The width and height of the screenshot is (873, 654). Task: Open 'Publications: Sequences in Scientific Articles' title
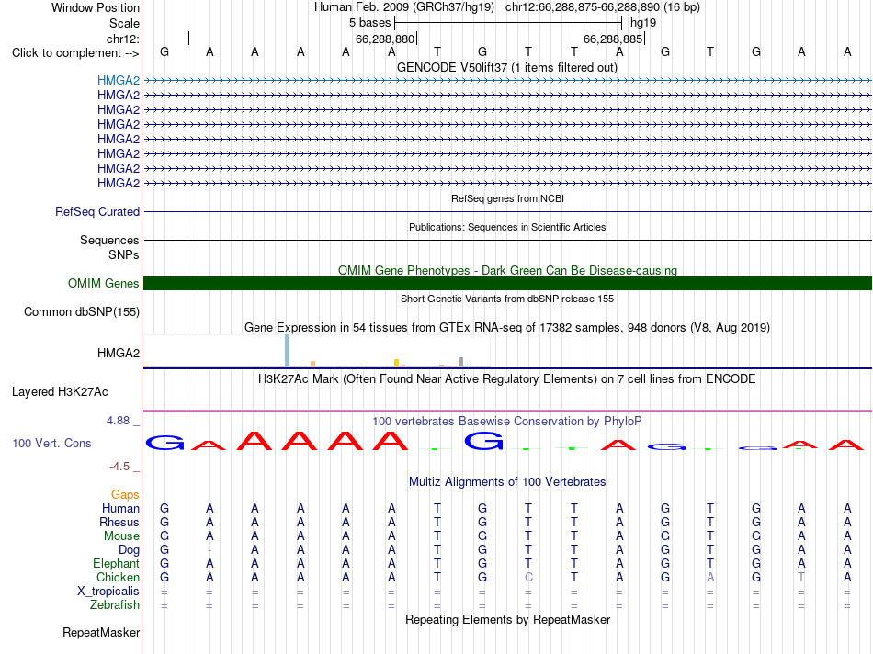507,227
